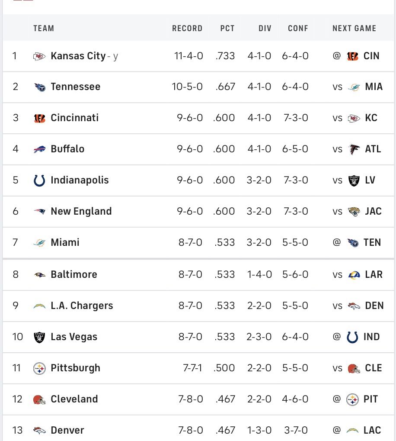Click the Raiders shield logo beside Las Vegas
Screen dimensions: 396x441
(x=39, y=337)
